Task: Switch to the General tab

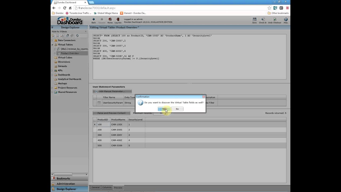Action: 95,187
